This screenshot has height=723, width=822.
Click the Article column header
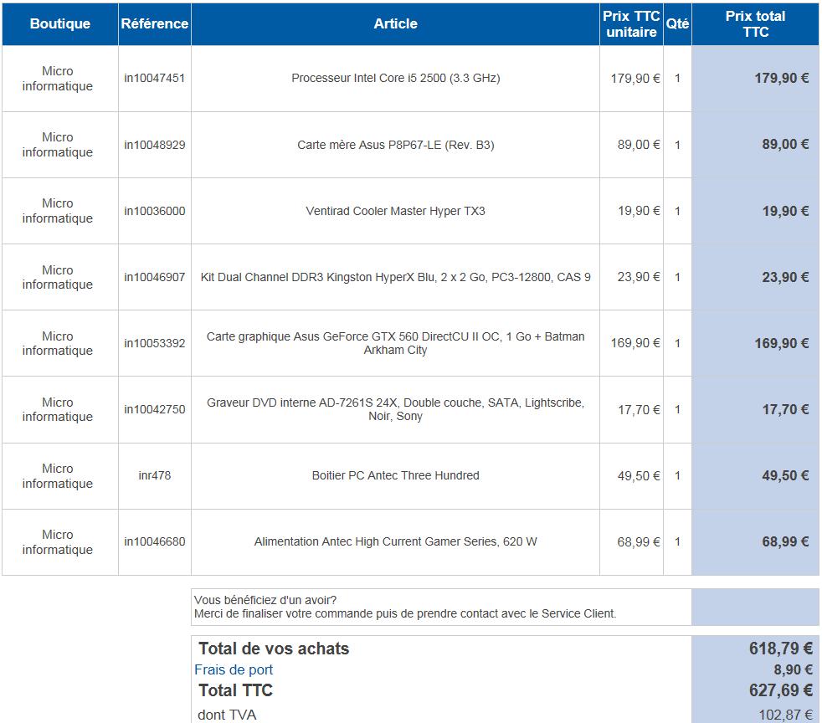(395, 23)
